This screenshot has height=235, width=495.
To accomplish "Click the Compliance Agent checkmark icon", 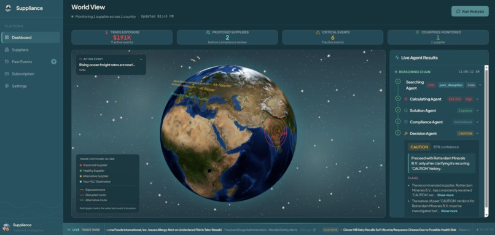I will point(398,121).
